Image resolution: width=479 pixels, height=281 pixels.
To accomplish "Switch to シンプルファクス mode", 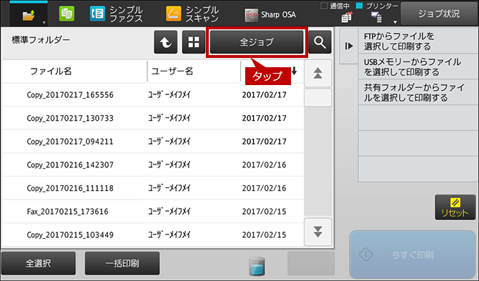I will point(117,14).
